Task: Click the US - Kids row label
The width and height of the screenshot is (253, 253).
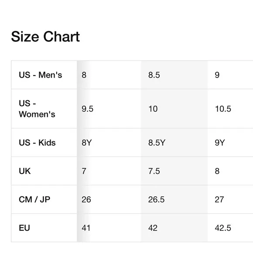Action: [x=37, y=143]
